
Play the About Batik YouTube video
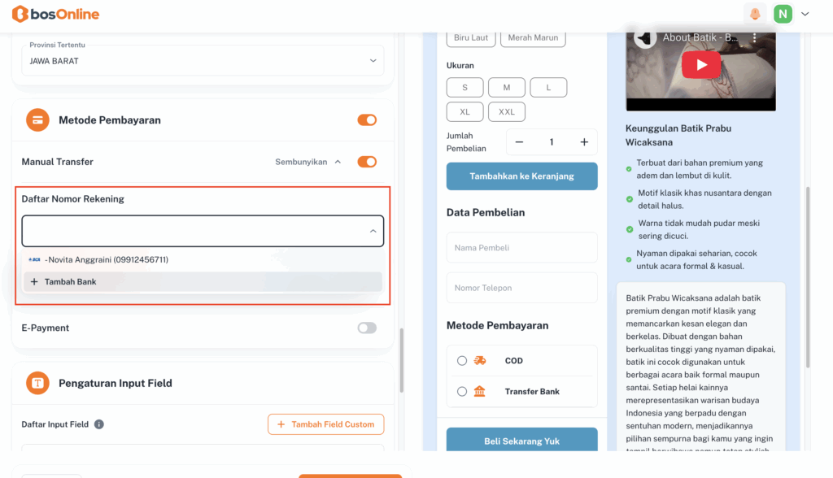coord(700,65)
